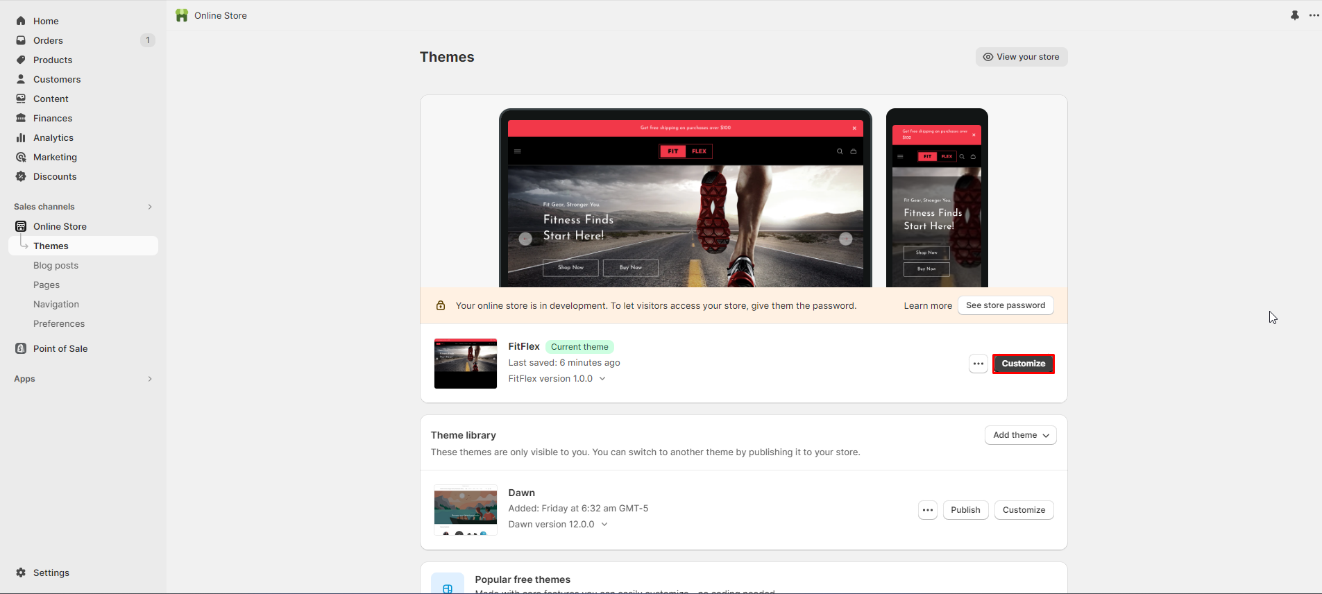1322x594 pixels.
Task: Click the Content icon in sidebar
Action: click(x=21, y=99)
